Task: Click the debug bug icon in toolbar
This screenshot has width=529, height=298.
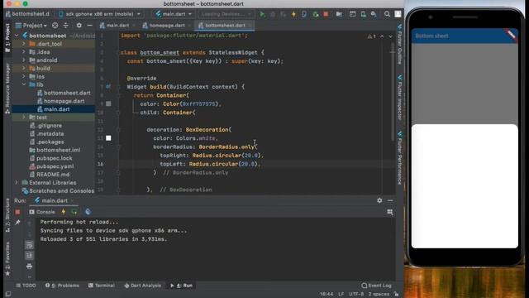Action: pos(273,14)
